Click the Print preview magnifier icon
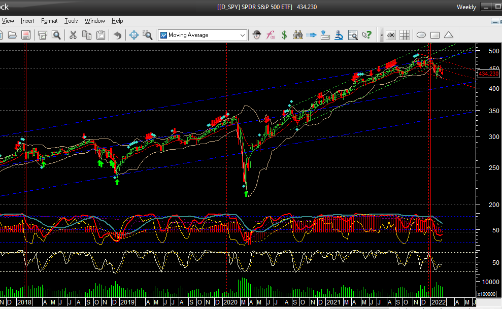The height and width of the screenshot is (309, 502). coord(56,35)
